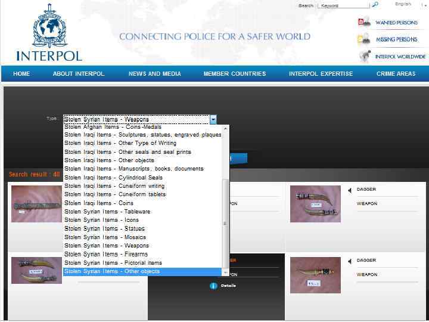Image resolution: width=429 pixels, height=322 pixels.
Task: Open the HOME menu
Action: point(21,74)
